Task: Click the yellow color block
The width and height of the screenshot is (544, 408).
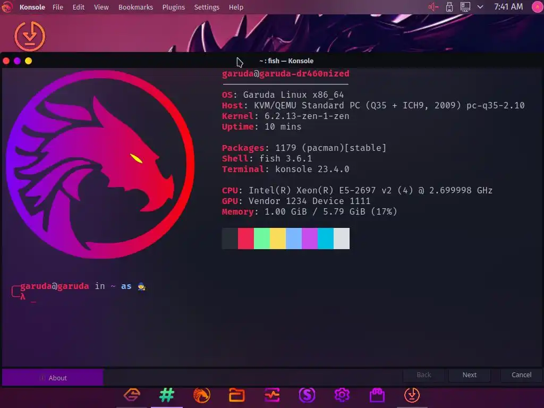Action: (277, 239)
